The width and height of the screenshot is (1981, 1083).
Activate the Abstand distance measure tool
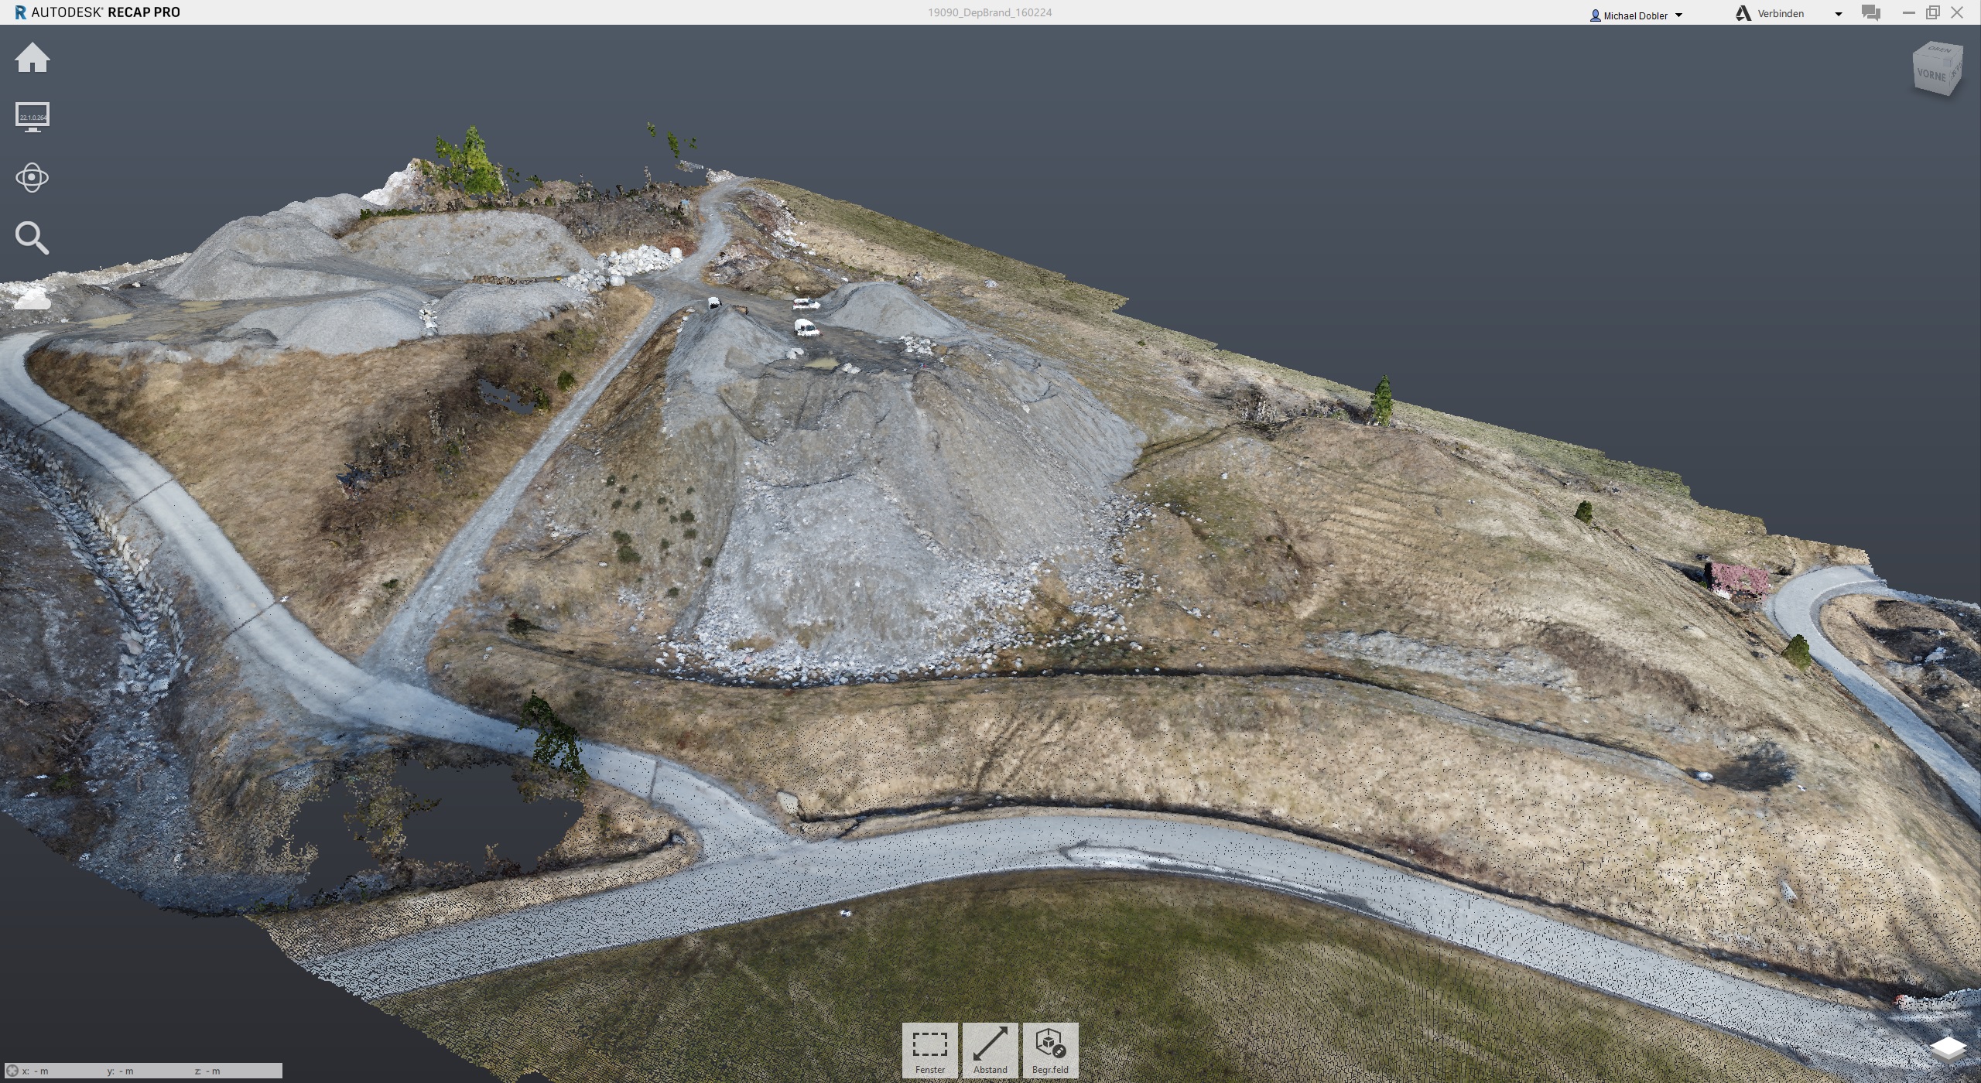990,1050
